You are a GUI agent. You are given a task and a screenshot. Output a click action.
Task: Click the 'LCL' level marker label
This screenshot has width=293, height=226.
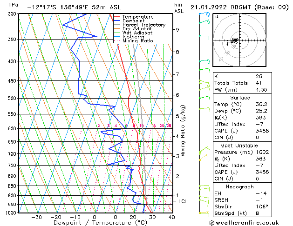point(183,201)
